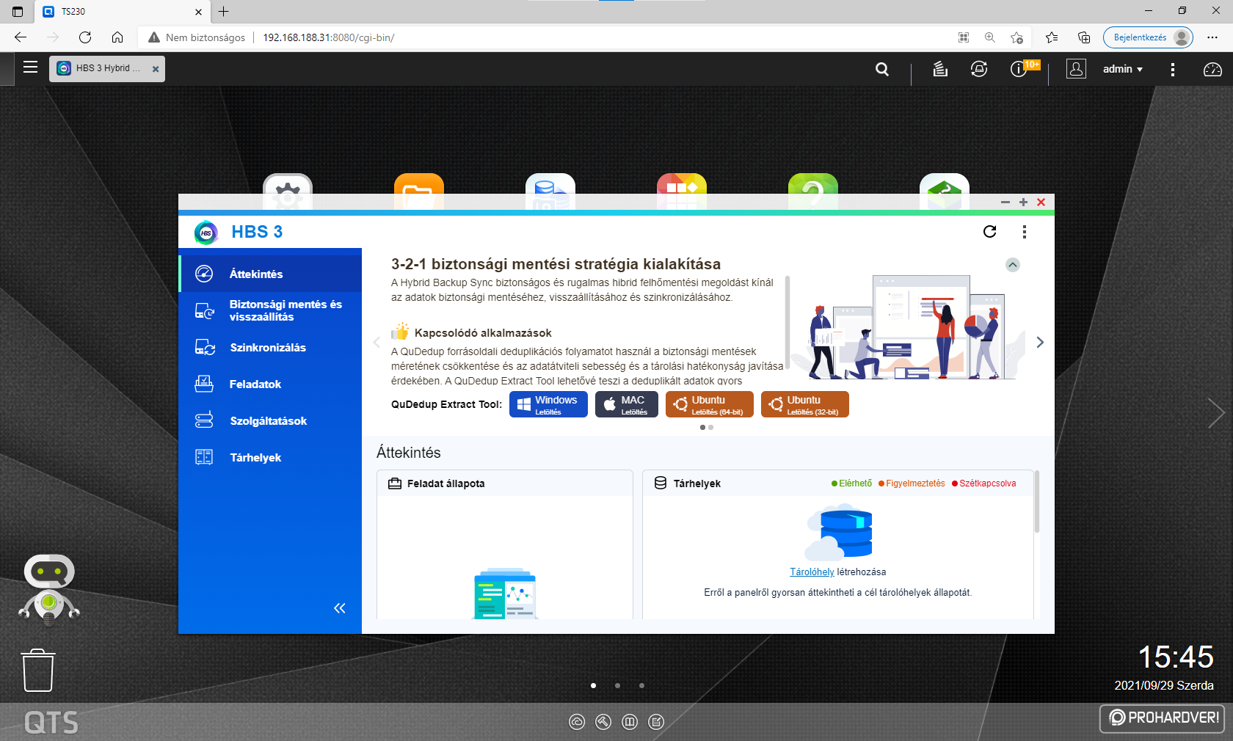The image size is (1233, 741).
Task: Click the myQNAPcloud icon in bottom dock
Action: click(x=577, y=722)
